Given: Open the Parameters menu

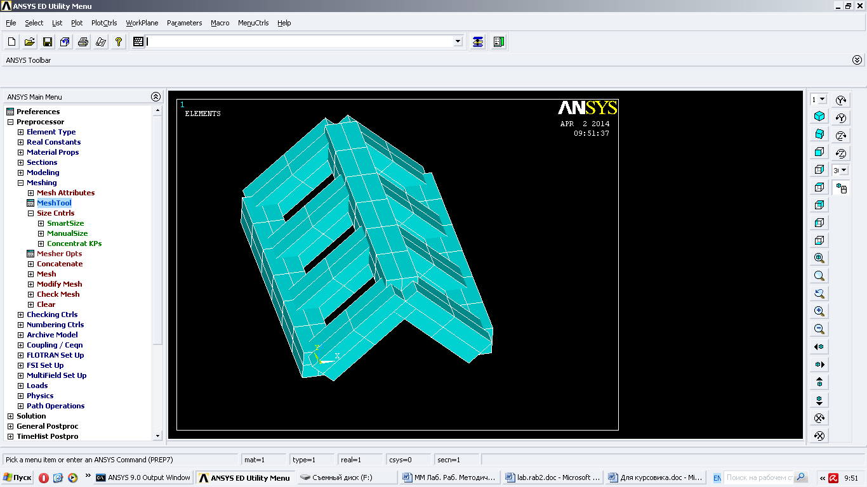Looking at the screenshot, I should pyautogui.click(x=185, y=23).
